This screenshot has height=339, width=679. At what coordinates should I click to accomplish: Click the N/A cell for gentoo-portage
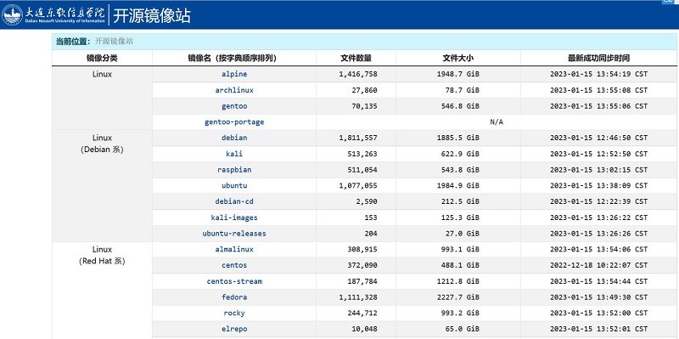[x=497, y=122]
